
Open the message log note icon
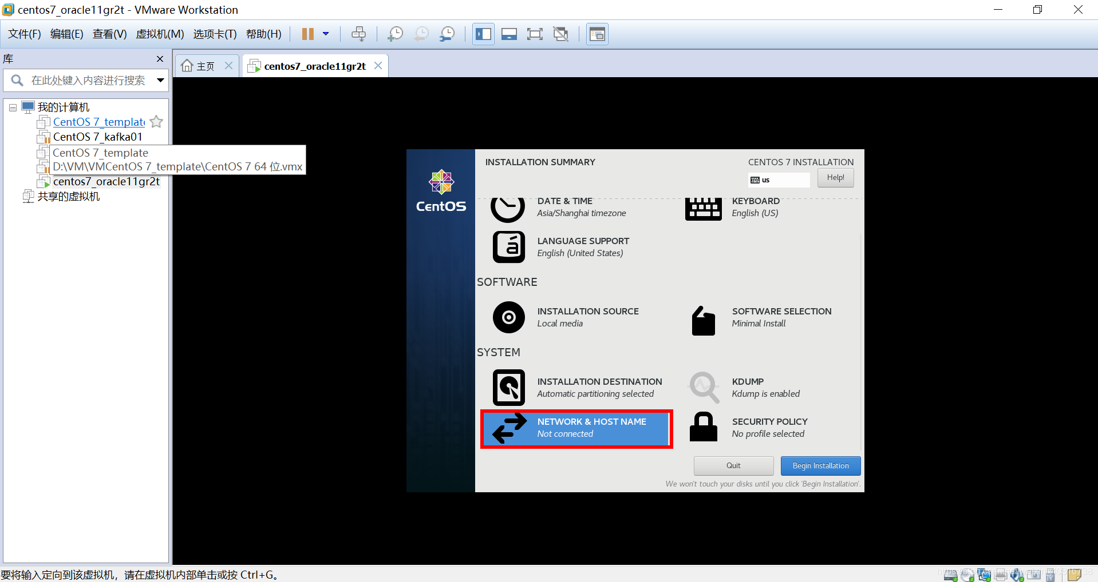pos(1074,575)
